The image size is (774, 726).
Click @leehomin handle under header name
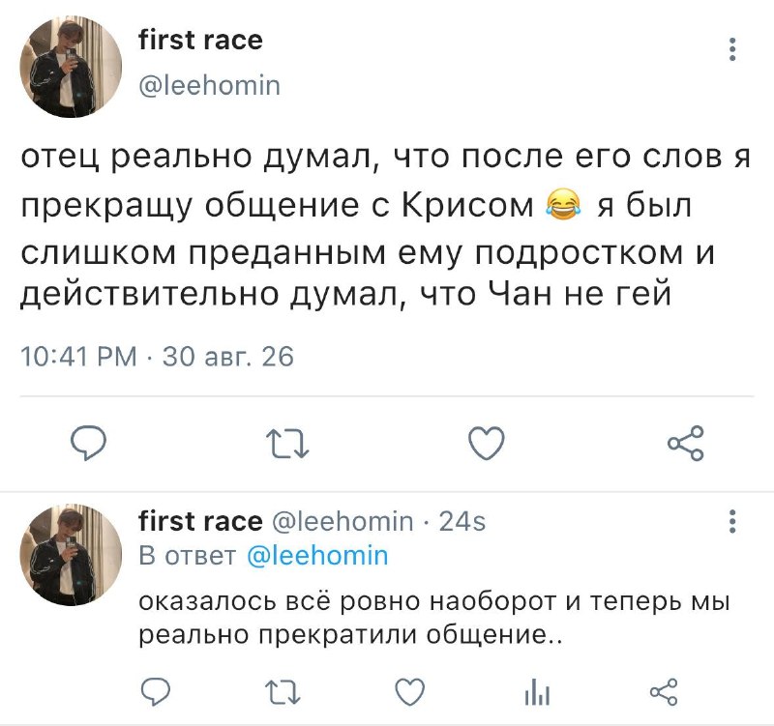pos(210,86)
